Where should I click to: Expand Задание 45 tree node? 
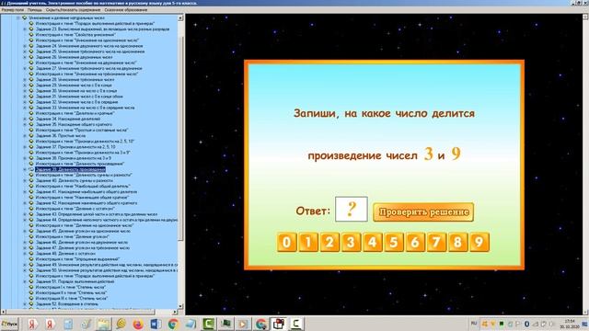point(25,231)
